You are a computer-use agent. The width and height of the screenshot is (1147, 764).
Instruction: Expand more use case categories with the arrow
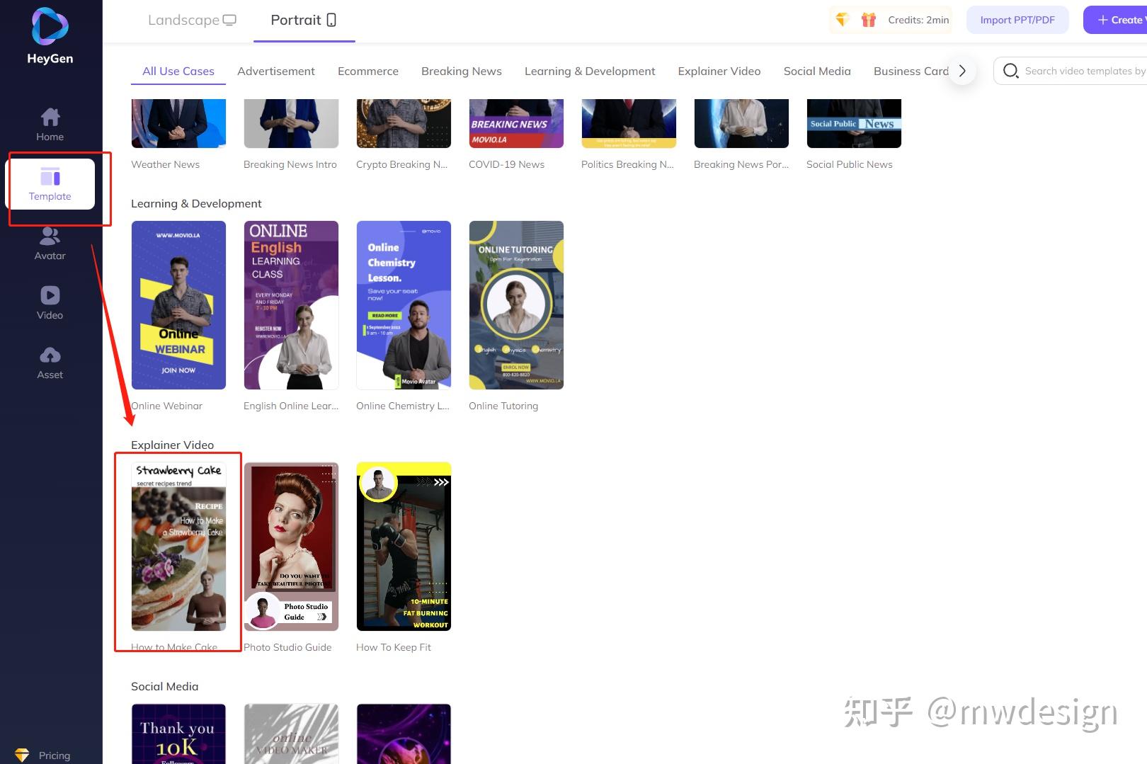click(x=961, y=71)
